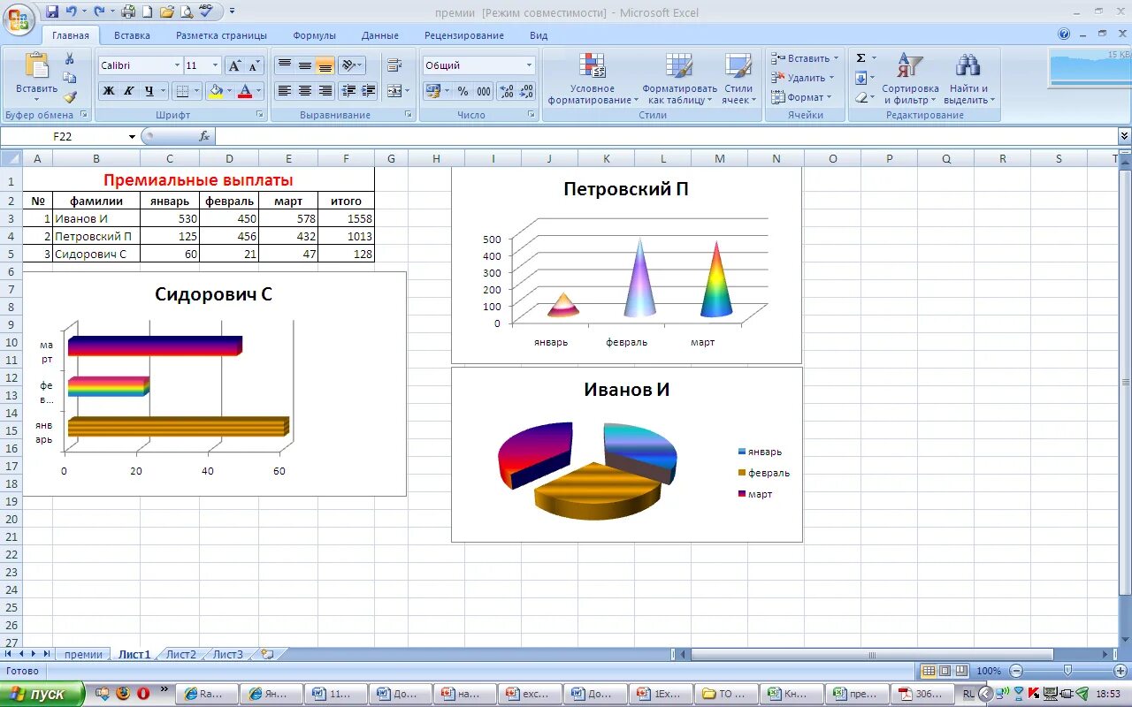Screen dimensions: 1132x707
Task: Change text orientation
Action: 351,65
